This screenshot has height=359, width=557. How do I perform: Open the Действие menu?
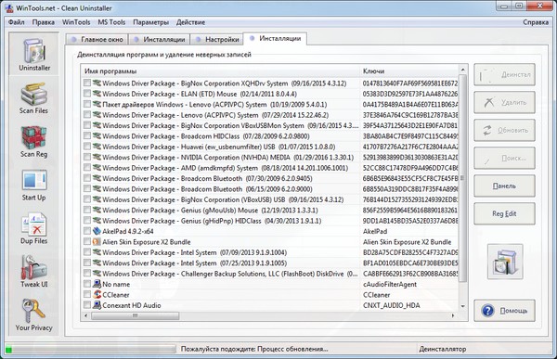click(x=190, y=22)
